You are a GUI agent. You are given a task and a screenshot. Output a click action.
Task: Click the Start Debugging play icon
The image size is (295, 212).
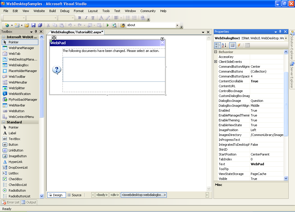(108, 25)
